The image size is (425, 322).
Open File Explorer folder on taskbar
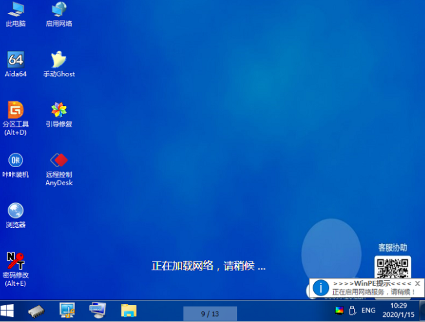coord(129,311)
